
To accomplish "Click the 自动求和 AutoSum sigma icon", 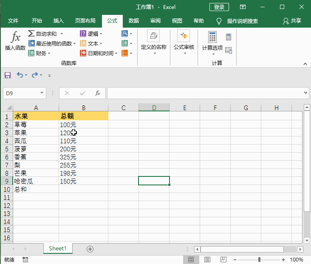I will point(31,34).
